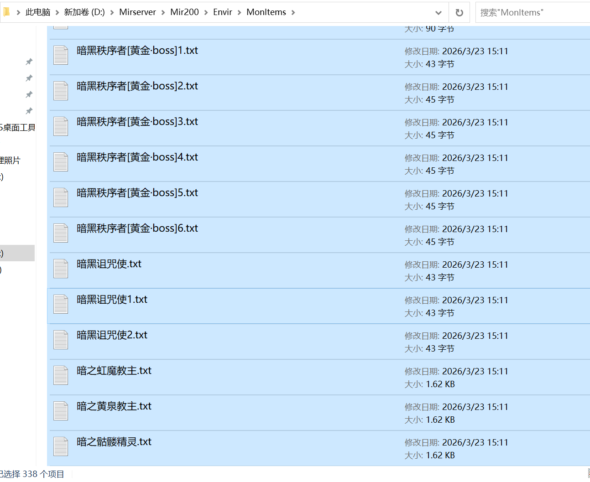Focus the 搜索"MonItems" search box
Screen dimensions: 590x482
533,13
